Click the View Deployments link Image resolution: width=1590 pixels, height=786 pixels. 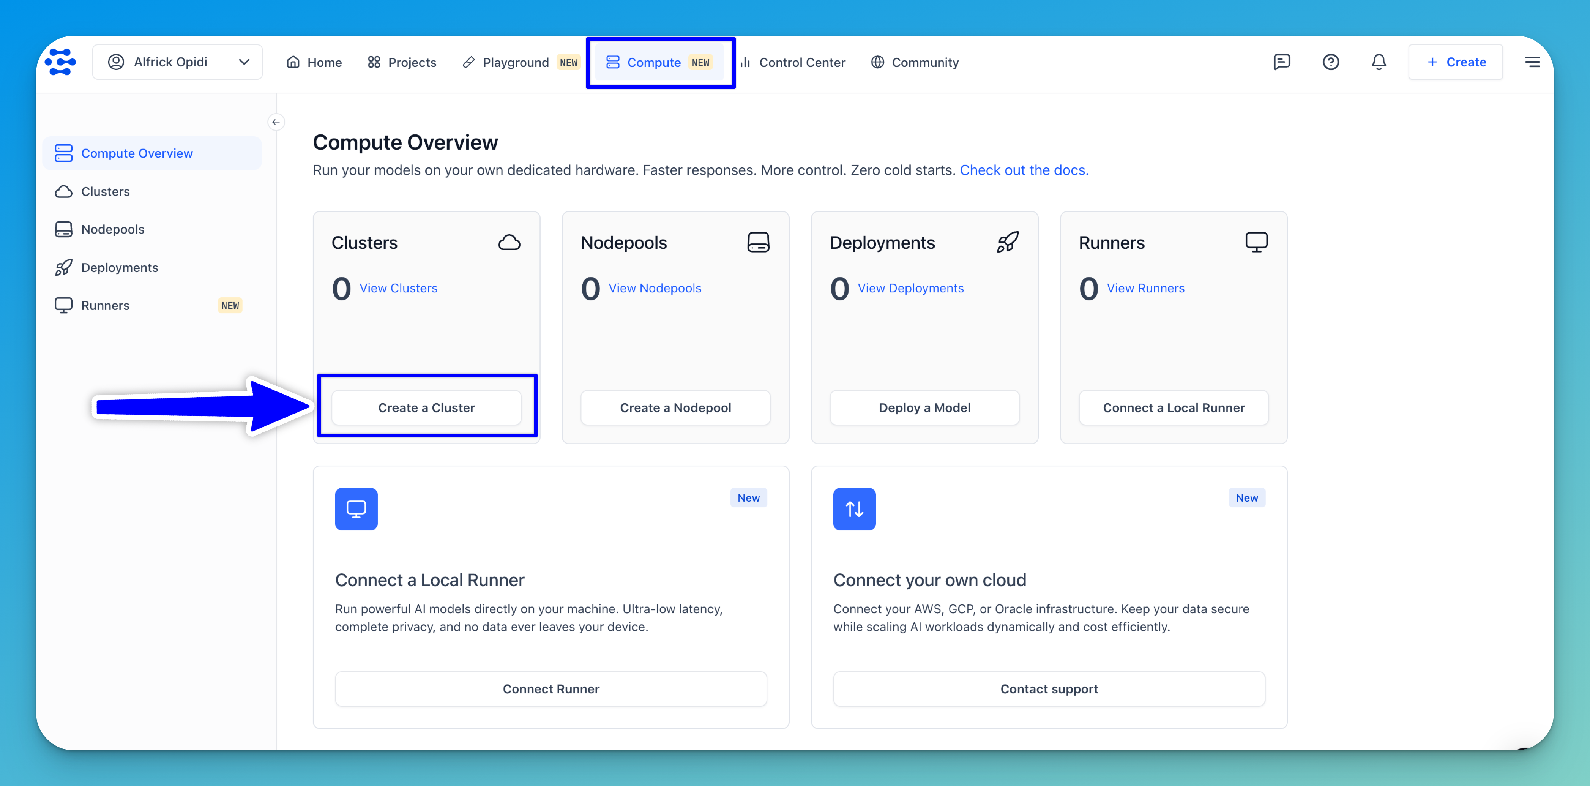(x=910, y=288)
